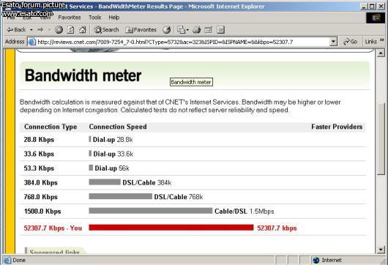This screenshot has width=388, height=265.
Task: Click the Stop loading icon
Action: [x=59, y=30]
